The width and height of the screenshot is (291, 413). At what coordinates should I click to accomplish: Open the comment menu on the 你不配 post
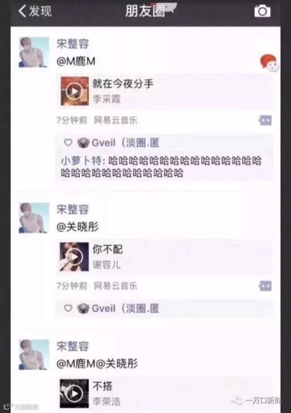[x=265, y=286]
